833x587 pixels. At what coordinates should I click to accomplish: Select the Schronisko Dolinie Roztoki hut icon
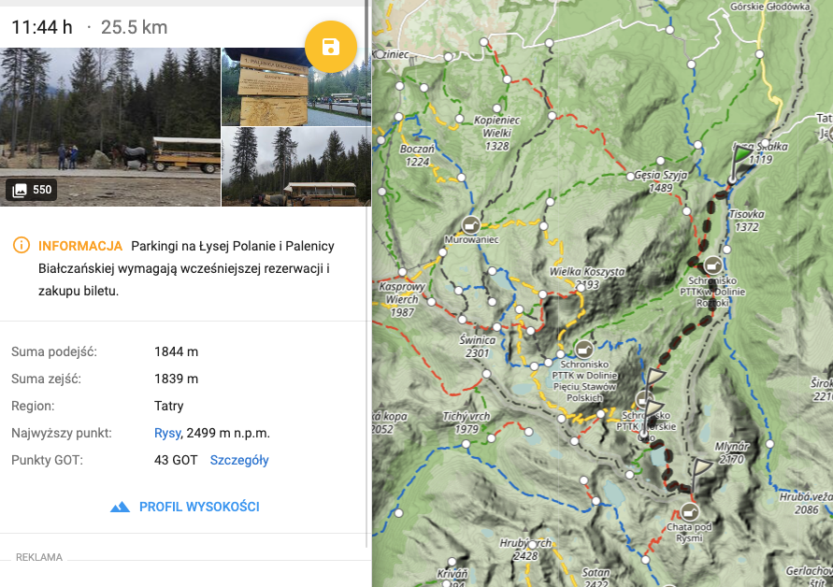712,265
